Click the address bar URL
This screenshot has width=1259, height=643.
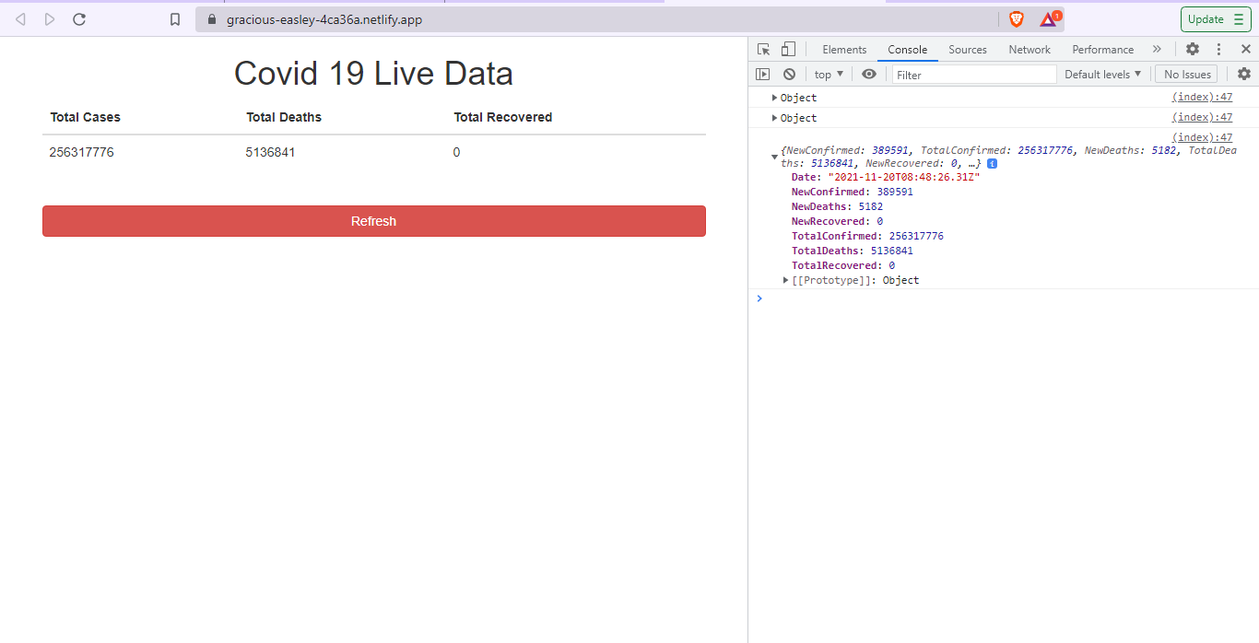[324, 19]
